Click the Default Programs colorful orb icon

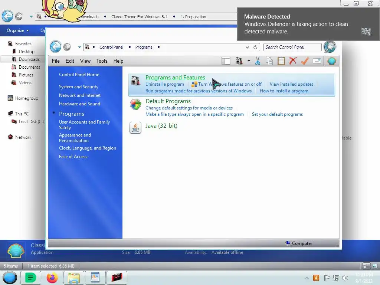(135, 104)
